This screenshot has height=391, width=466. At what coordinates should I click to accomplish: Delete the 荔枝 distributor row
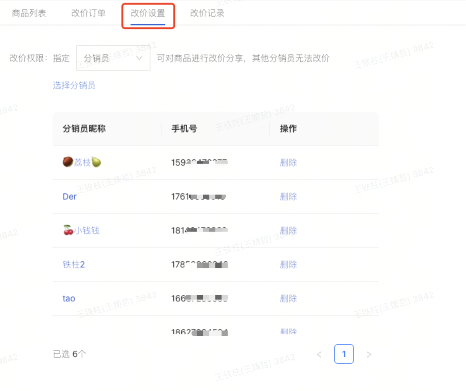coord(288,162)
